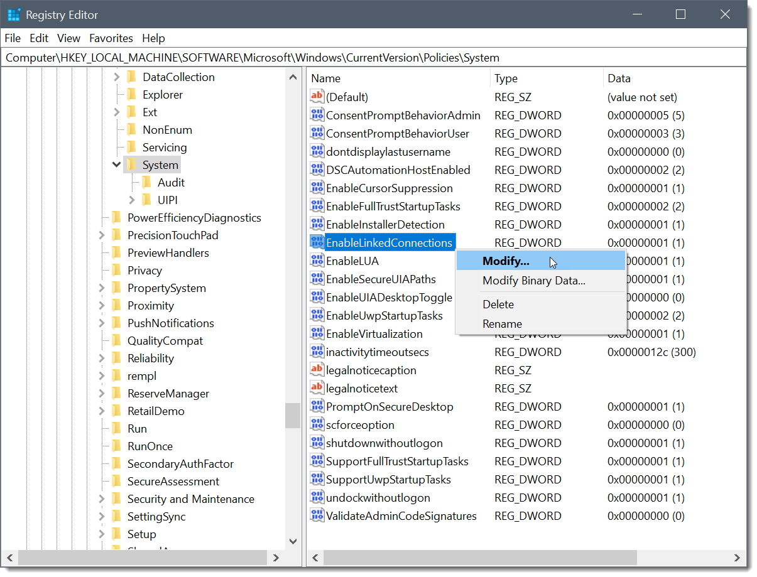The height and width of the screenshot is (577, 757).
Task: Click the SupportFullTrustStartupTasks DWORD icon
Action: [x=317, y=461]
